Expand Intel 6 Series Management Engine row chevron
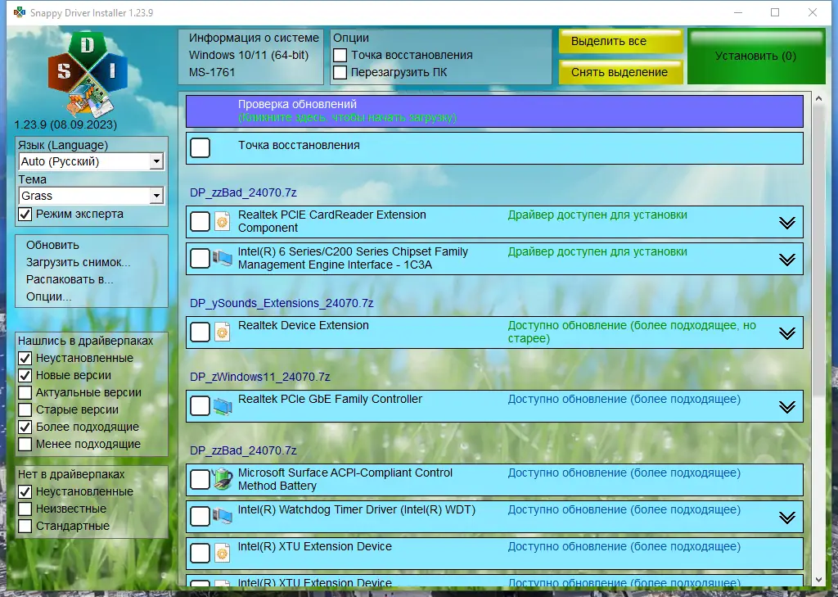 pyautogui.click(x=786, y=260)
